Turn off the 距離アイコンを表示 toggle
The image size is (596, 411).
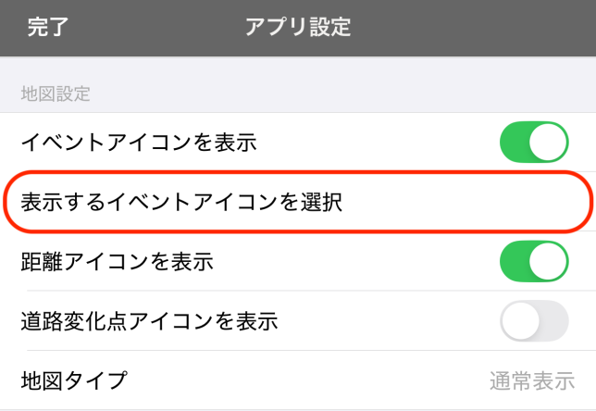click(533, 261)
